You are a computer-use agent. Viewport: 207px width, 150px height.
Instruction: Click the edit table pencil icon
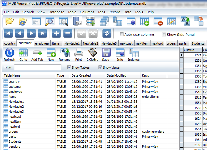coord(171,21)
